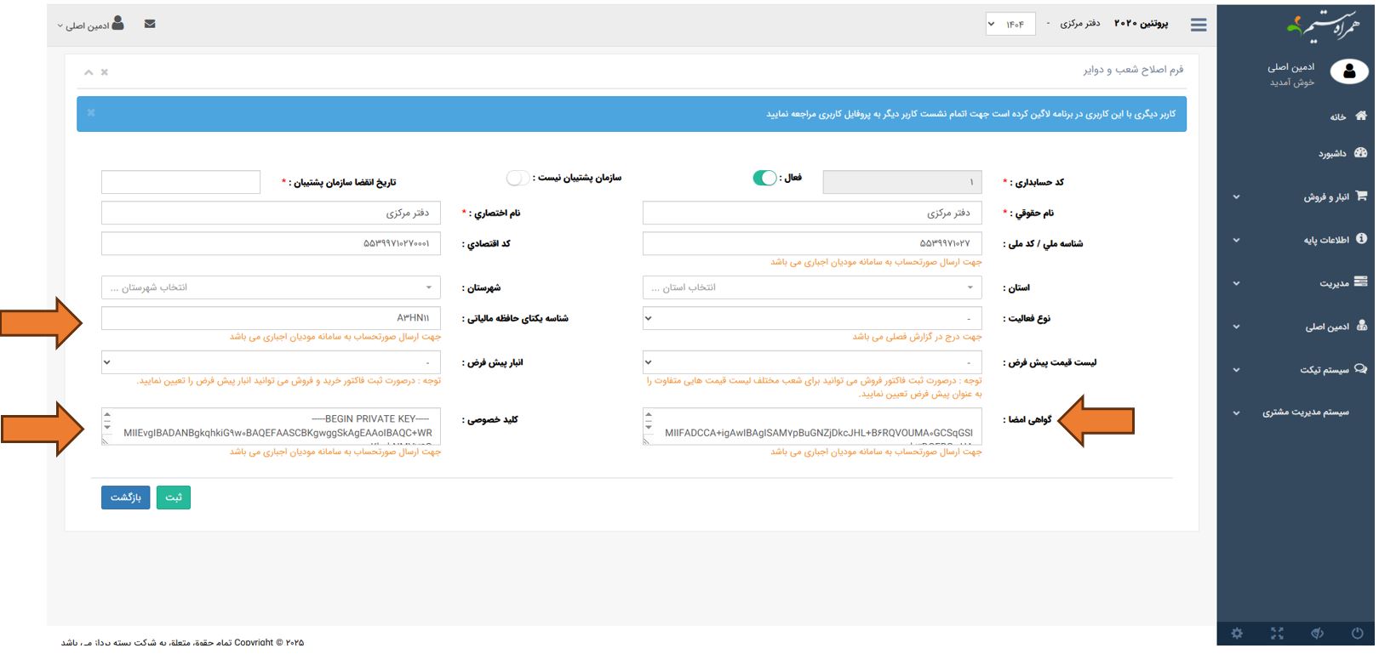Screen dimensions: 1379x654
Task: Toggle fullscreen using the expand icon
Action: tap(1277, 634)
